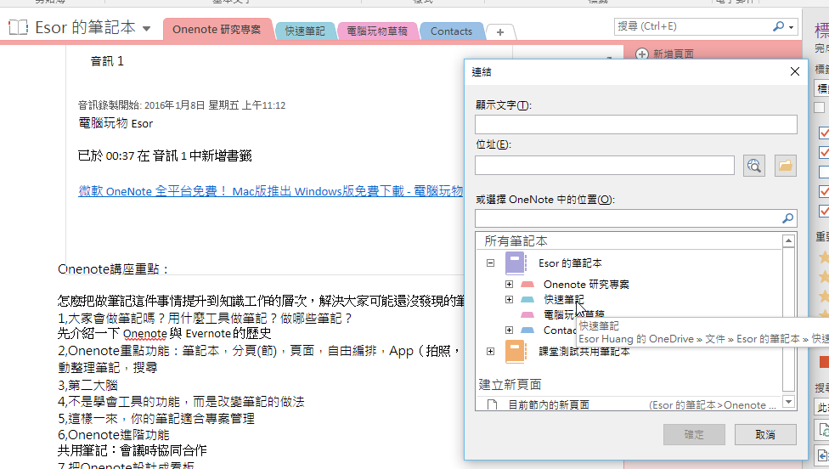Switch to the Contacts section tab
The width and height of the screenshot is (829, 469).
coord(451,31)
